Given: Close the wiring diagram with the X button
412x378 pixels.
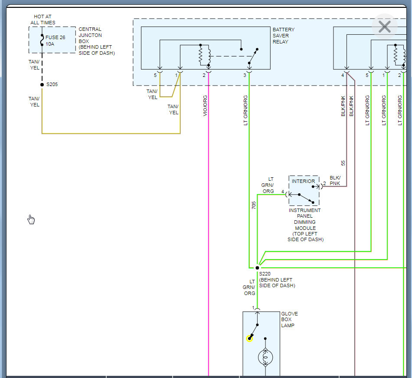Looking at the screenshot, I should [x=384, y=27].
